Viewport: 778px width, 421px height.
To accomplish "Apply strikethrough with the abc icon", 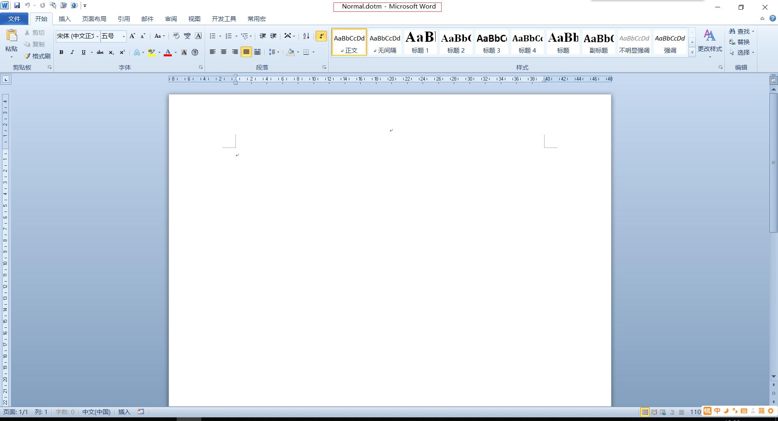I will [100, 52].
